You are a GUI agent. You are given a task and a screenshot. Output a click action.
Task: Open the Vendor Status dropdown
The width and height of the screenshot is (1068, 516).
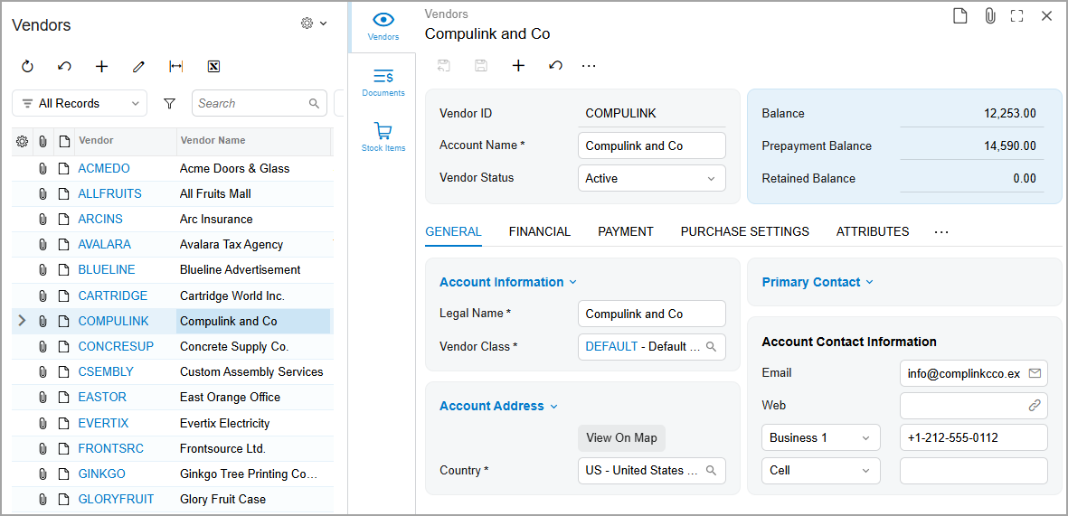click(x=652, y=178)
